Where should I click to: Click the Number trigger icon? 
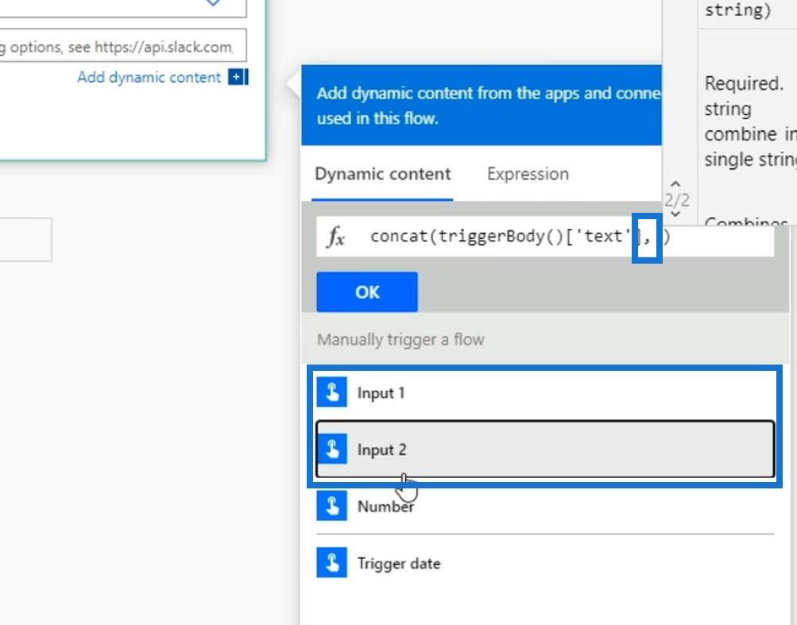click(331, 506)
